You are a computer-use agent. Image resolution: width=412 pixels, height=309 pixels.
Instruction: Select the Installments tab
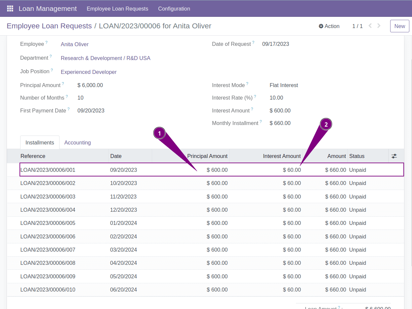(40, 142)
